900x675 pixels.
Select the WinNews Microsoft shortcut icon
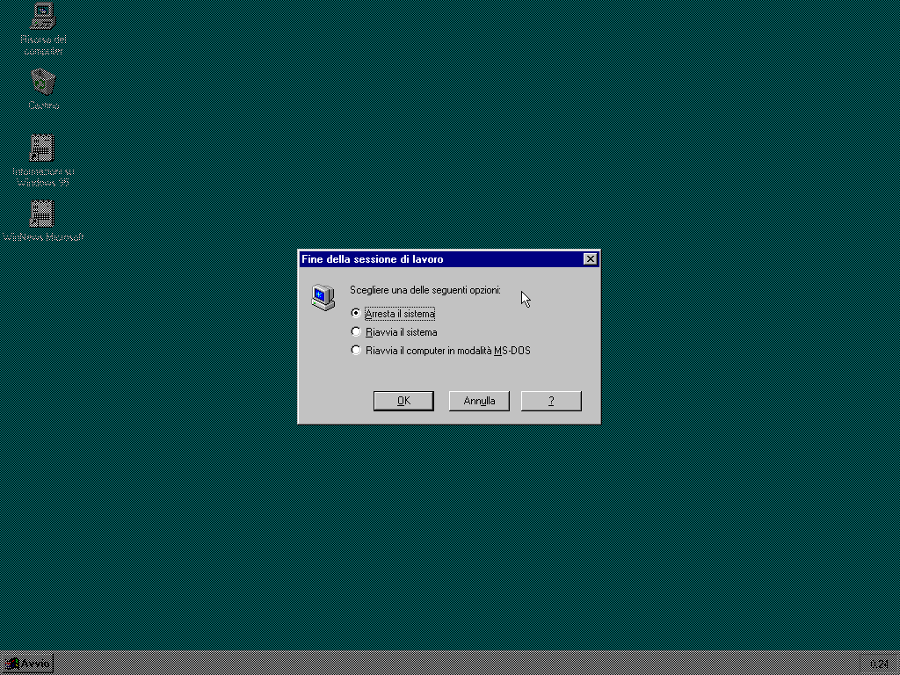[42, 214]
